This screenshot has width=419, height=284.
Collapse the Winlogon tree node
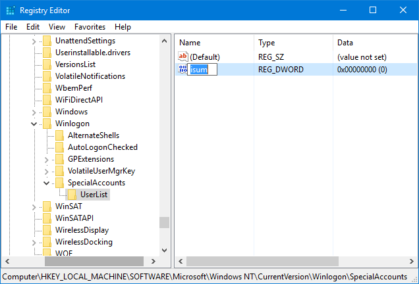(34, 124)
